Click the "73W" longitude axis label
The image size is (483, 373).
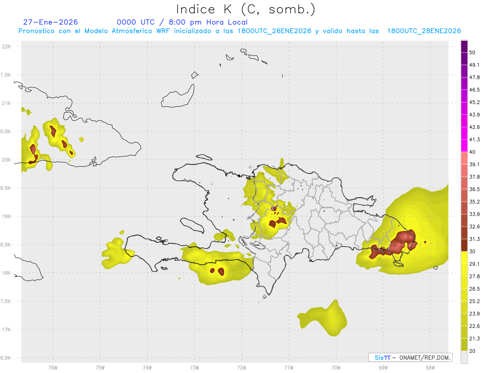[194, 367]
